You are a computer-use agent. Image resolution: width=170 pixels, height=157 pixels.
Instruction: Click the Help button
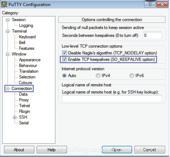pos(52,150)
